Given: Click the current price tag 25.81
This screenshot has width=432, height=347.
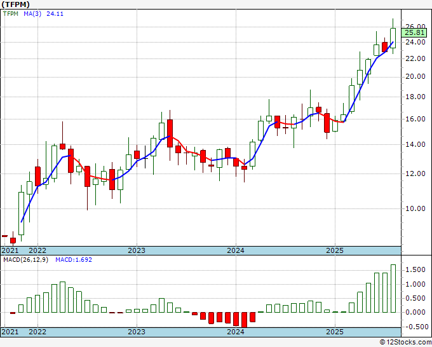Looking at the screenshot, I should pyautogui.click(x=415, y=33).
